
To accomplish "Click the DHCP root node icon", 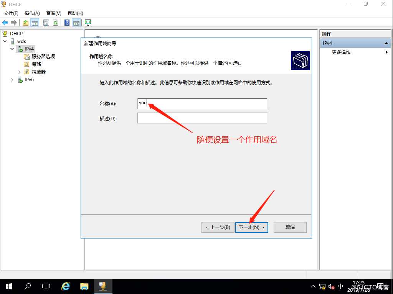I will pos(5,33).
